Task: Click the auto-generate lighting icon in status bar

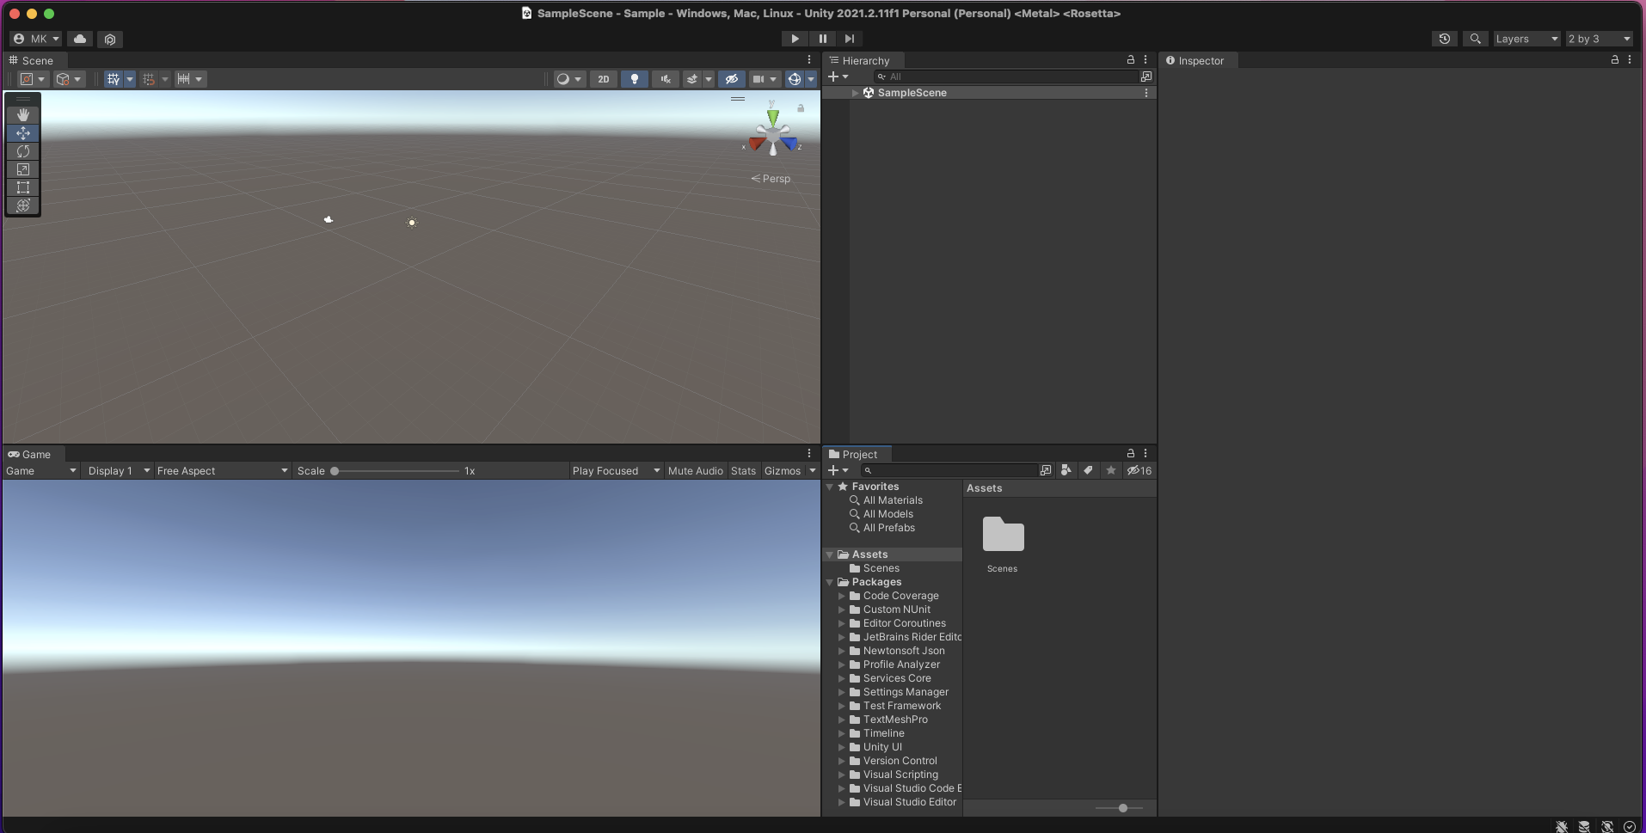Action: [1606, 826]
